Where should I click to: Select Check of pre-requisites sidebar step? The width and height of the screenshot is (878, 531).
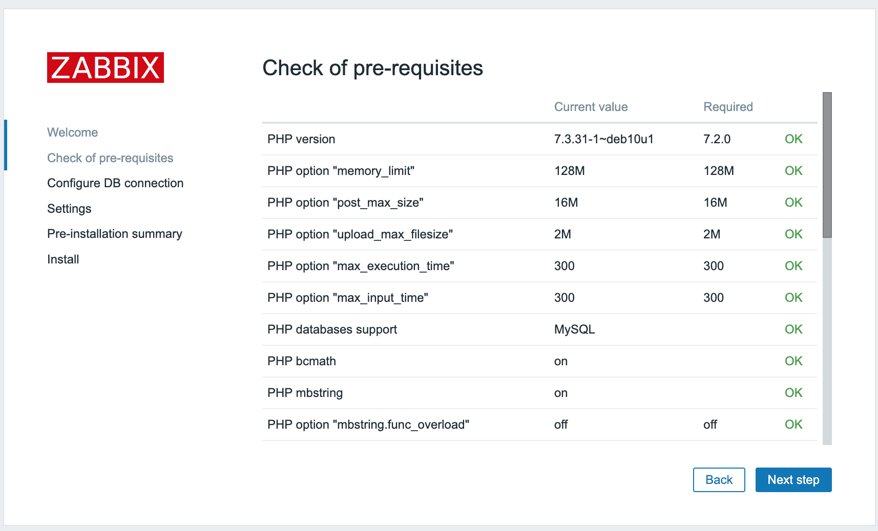coord(110,158)
